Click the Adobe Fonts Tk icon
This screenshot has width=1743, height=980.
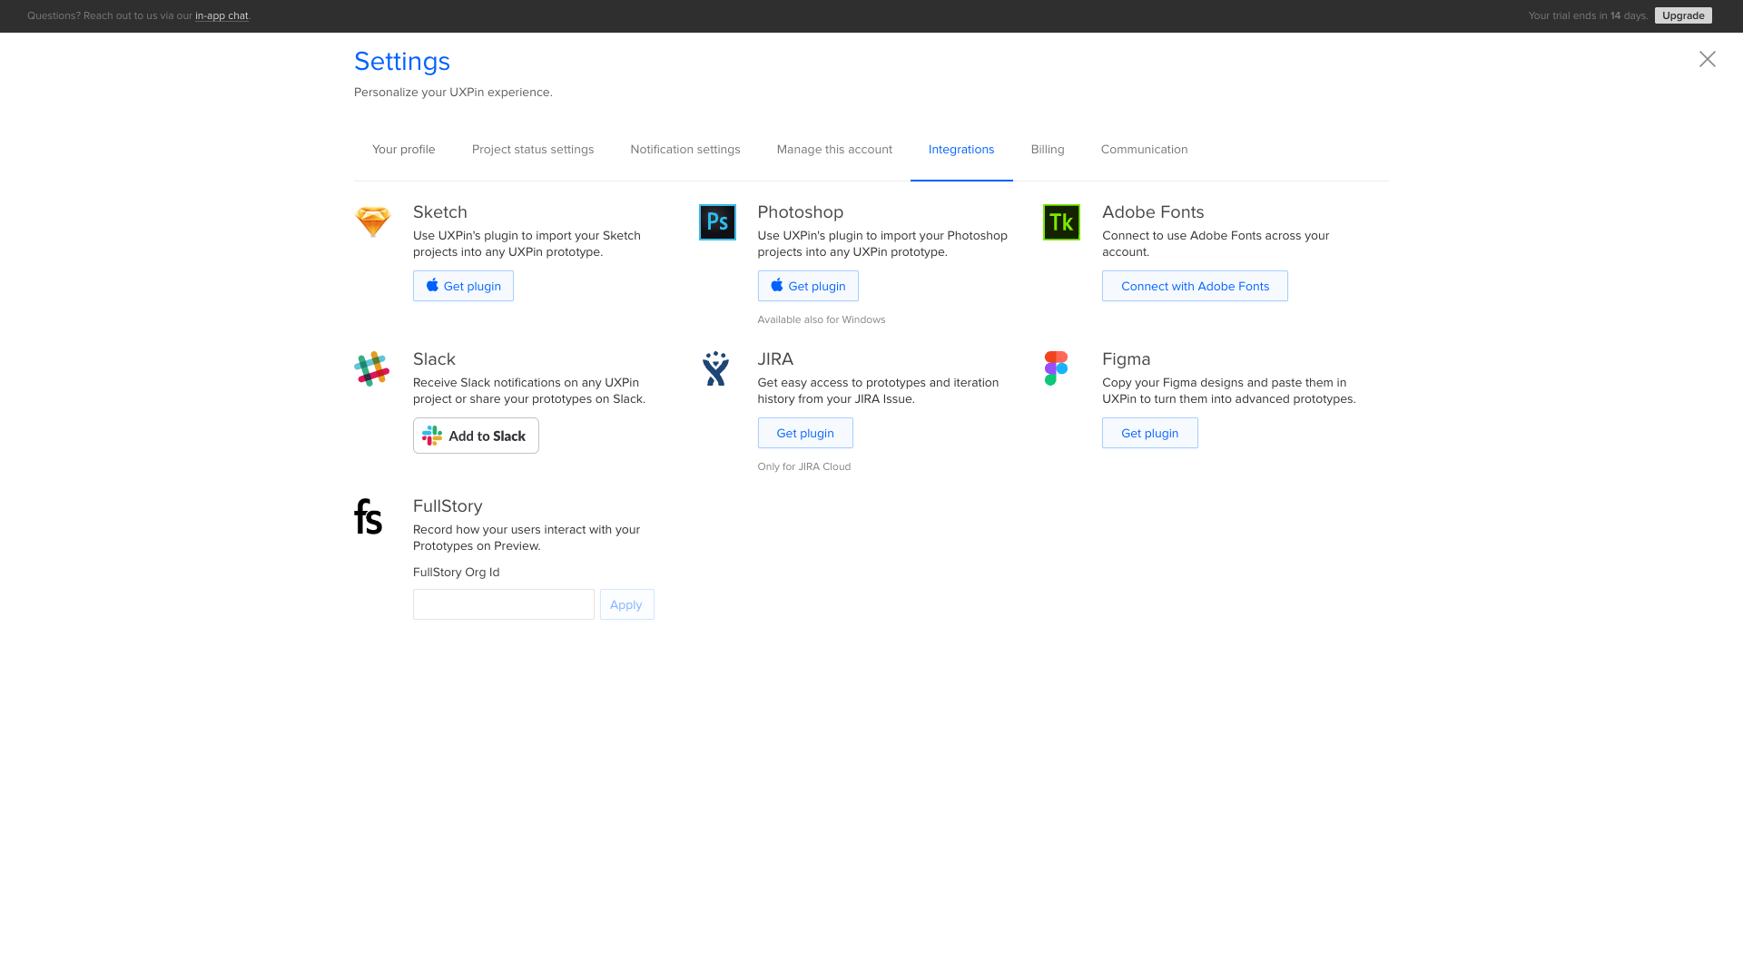click(1061, 221)
